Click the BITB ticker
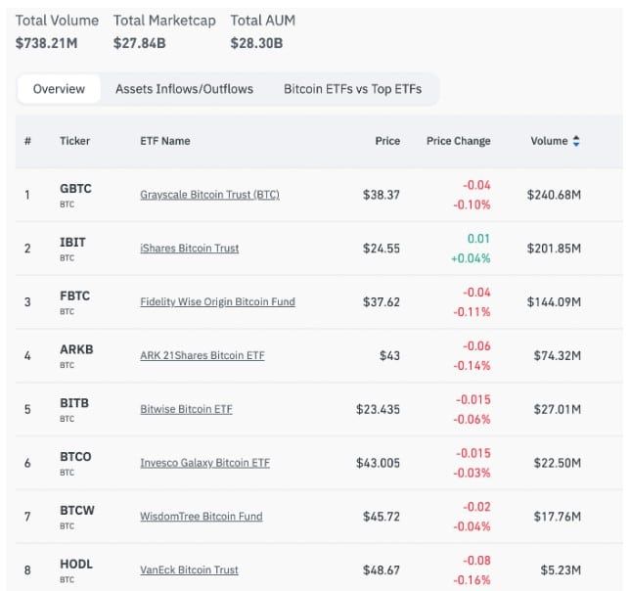Screen dimensions: 630x591 tap(74, 403)
